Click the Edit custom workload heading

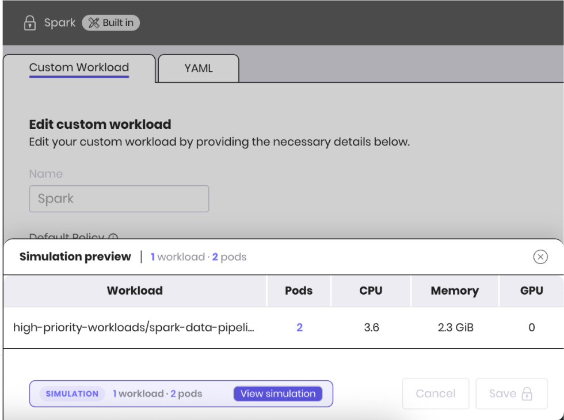pyautogui.click(x=100, y=124)
